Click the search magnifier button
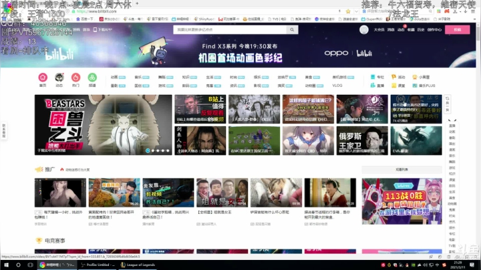 coord(292,30)
